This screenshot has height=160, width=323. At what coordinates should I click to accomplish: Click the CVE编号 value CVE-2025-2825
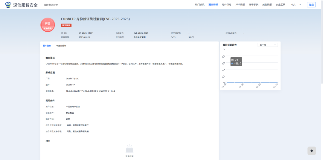tap(141, 33)
